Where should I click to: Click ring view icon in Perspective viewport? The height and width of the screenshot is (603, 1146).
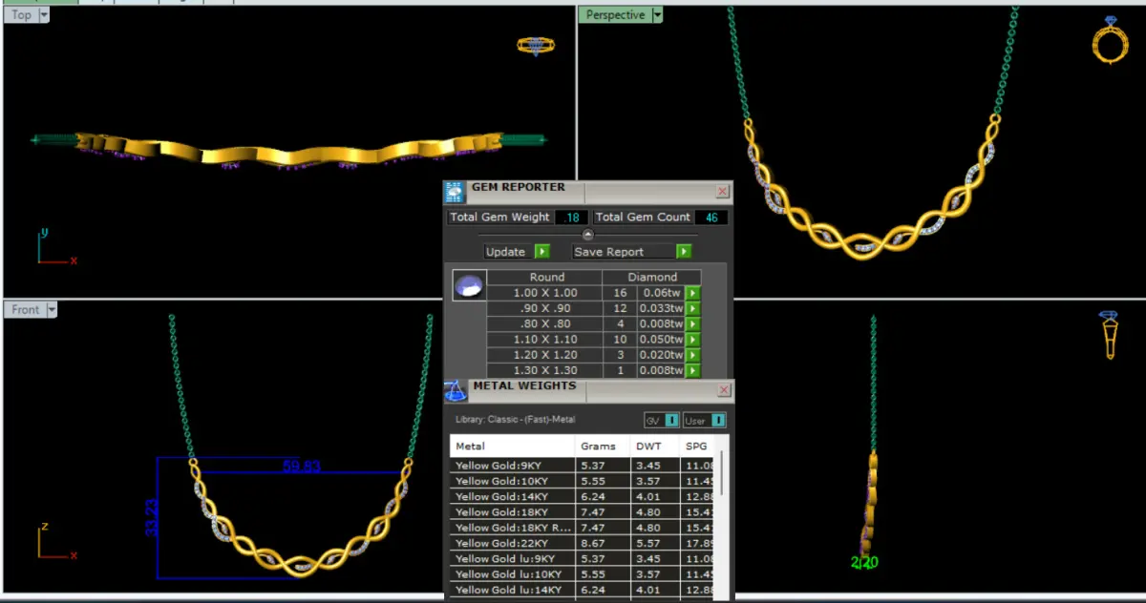(x=1111, y=40)
